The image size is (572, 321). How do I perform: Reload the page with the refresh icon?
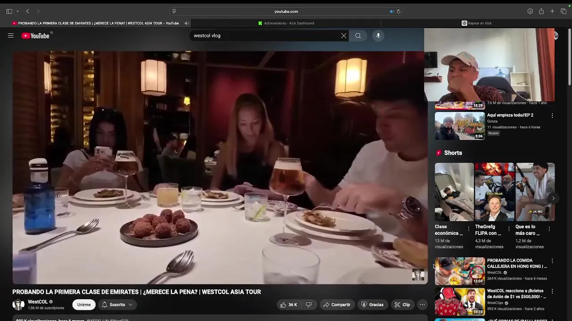(x=398, y=11)
